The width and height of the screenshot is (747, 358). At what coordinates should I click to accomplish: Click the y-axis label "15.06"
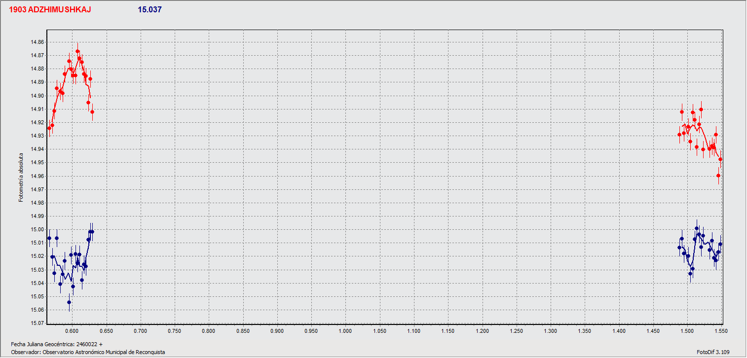pyautogui.click(x=37, y=310)
